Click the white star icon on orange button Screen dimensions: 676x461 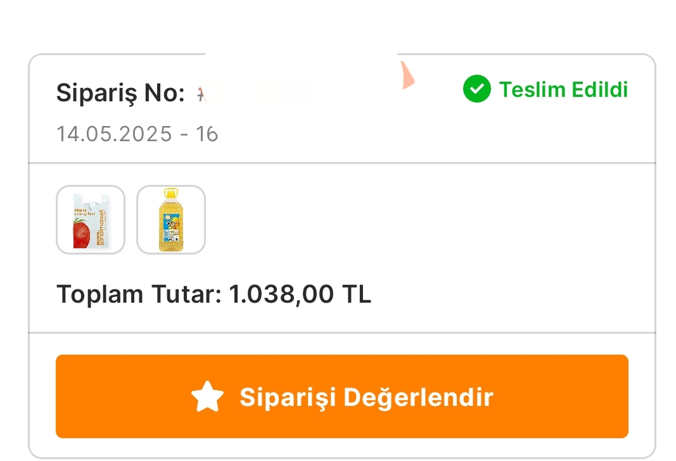click(x=207, y=396)
